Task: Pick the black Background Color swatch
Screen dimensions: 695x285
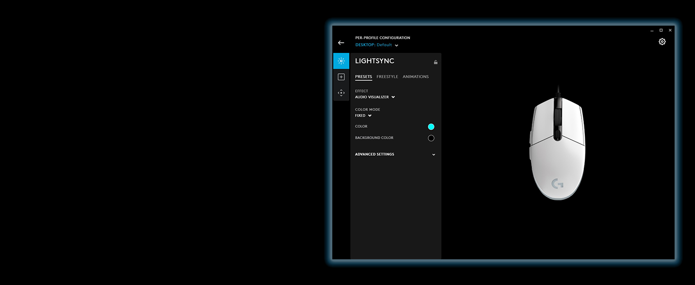Action: point(431,138)
